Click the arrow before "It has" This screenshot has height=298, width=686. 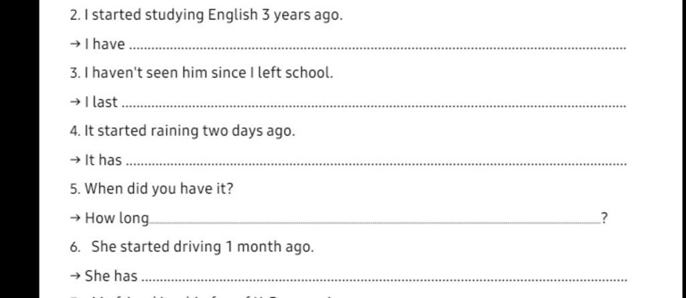pyautogui.click(x=75, y=160)
